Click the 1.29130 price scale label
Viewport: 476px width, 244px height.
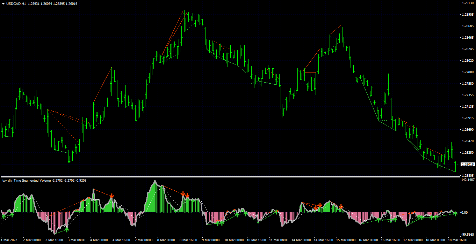pos(467,3)
